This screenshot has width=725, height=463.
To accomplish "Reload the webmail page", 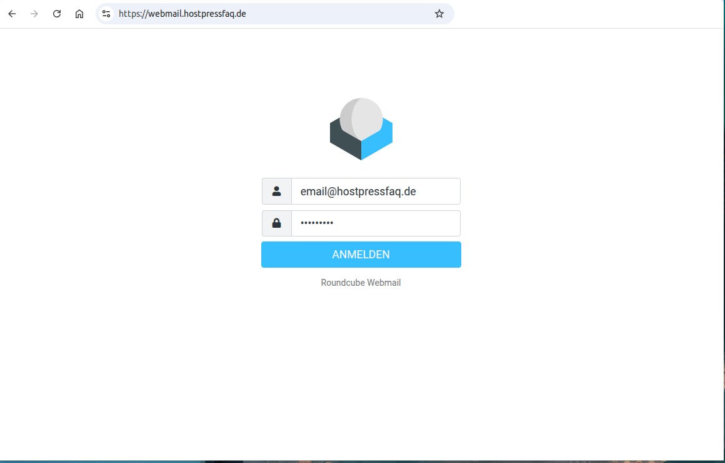I will click(x=57, y=14).
